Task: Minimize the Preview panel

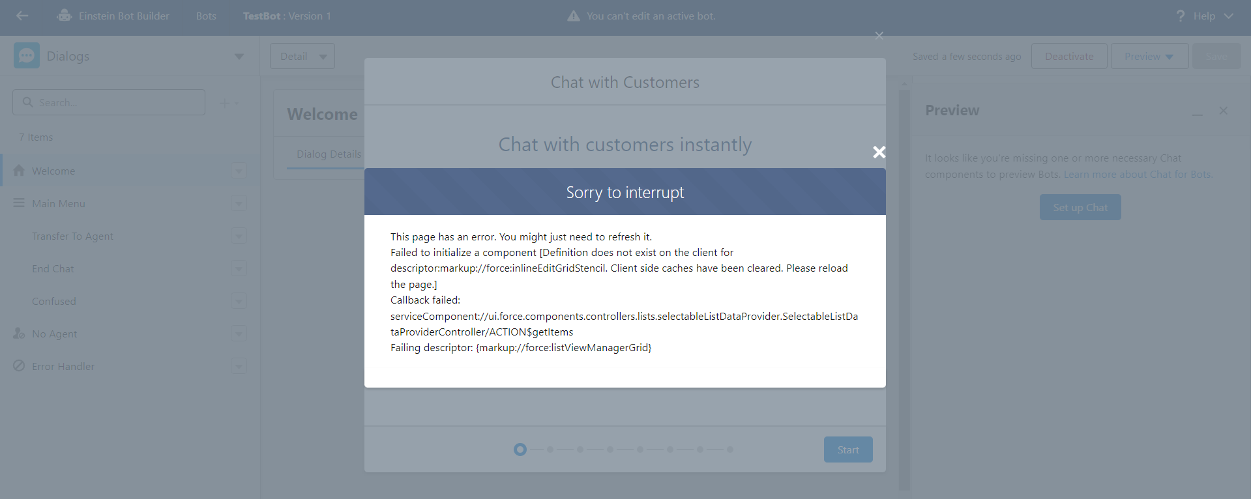Action: pyautogui.click(x=1197, y=111)
